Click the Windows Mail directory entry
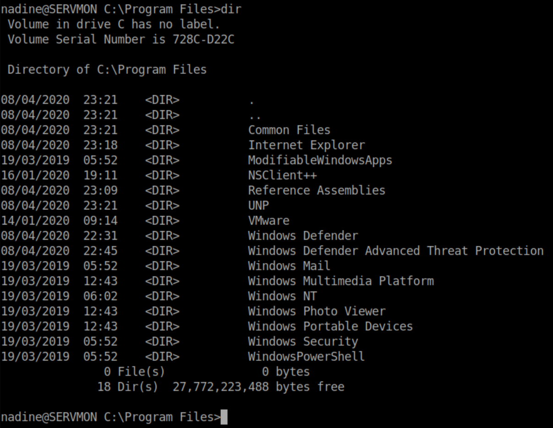Viewport: 553px width, 428px height. click(289, 266)
